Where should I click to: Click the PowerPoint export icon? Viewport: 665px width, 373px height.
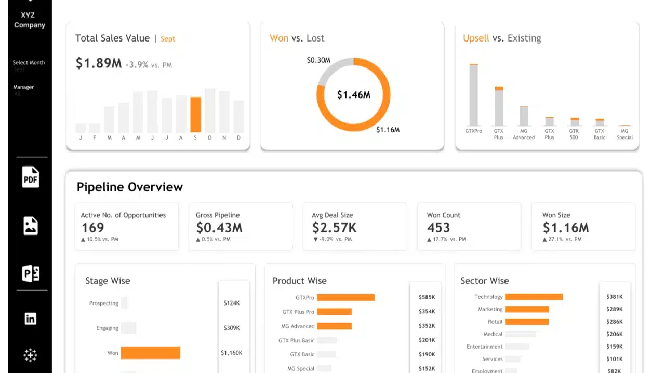tap(30, 273)
